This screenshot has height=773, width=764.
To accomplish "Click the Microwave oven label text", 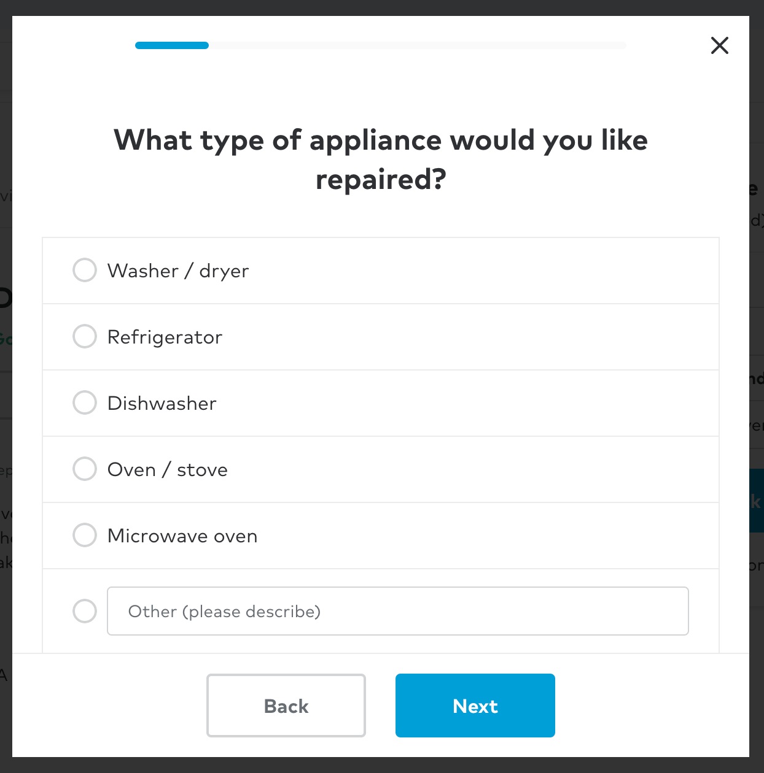I will 182,536.
